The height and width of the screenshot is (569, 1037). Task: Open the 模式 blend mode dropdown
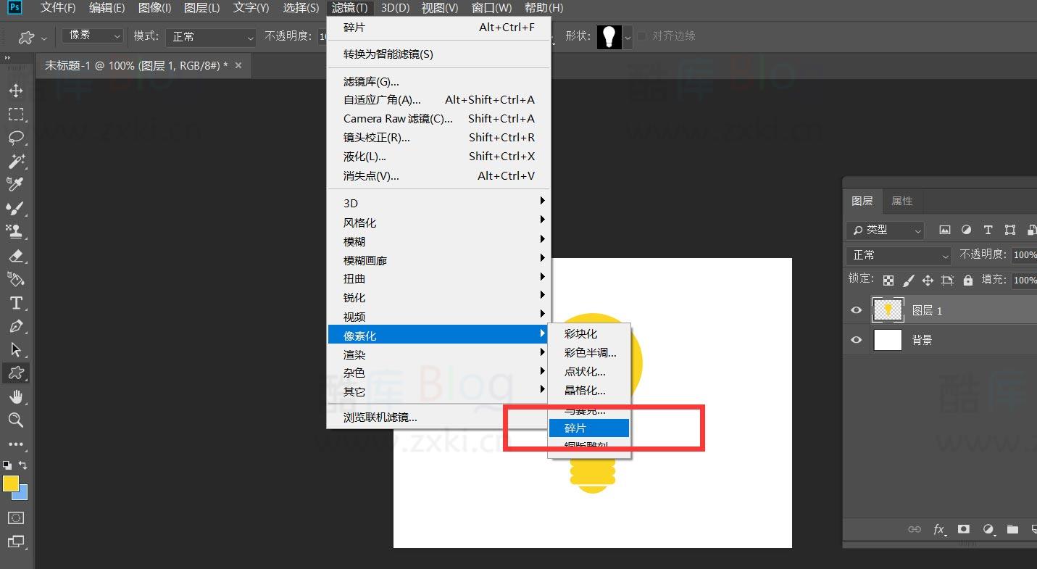tap(210, 36)
